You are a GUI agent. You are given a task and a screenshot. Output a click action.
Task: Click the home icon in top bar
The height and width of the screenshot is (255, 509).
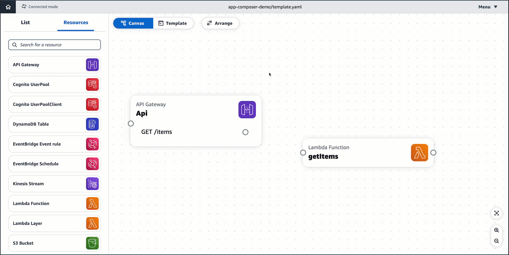(x=8, y=7)
